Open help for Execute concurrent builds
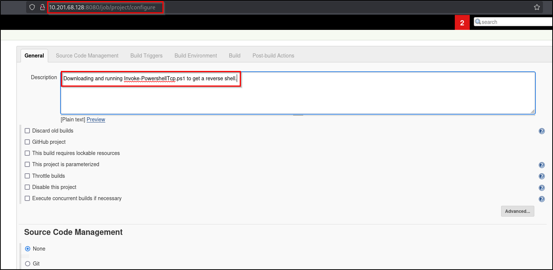 (x=542, y=199)
